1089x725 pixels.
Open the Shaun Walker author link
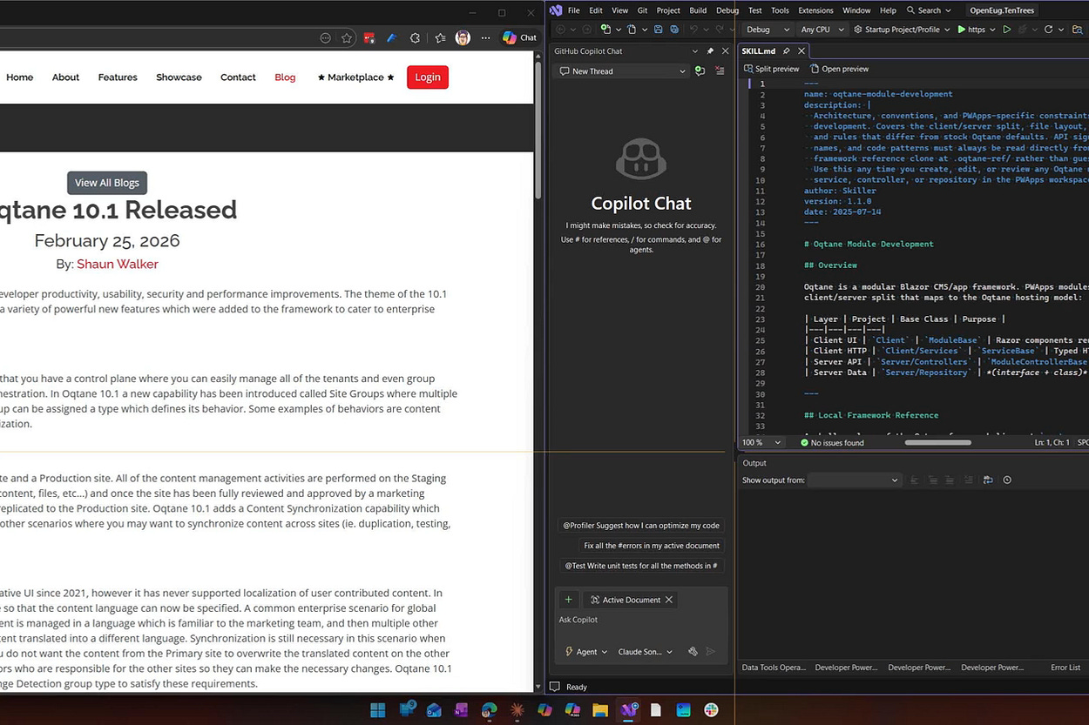[x=118, y=264]
